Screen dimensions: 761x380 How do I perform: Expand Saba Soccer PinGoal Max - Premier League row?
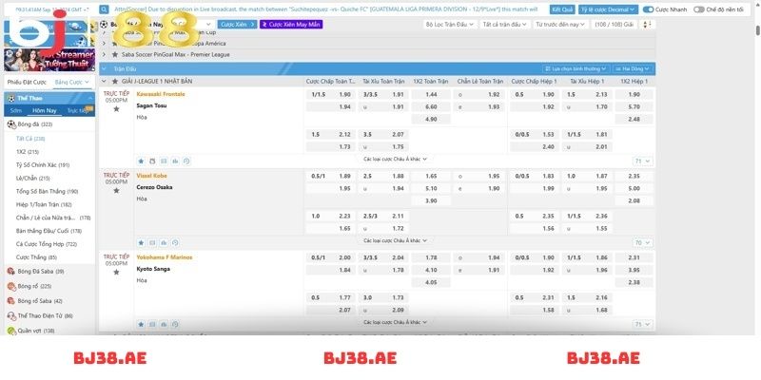click(x=104, y=55)
